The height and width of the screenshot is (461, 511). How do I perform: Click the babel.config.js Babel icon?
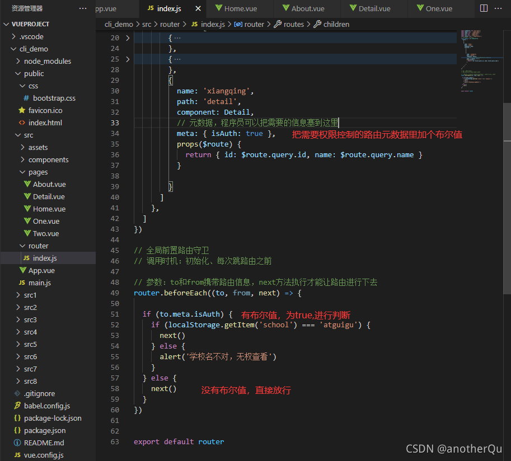pyautogui.click(x=17, y=406)
